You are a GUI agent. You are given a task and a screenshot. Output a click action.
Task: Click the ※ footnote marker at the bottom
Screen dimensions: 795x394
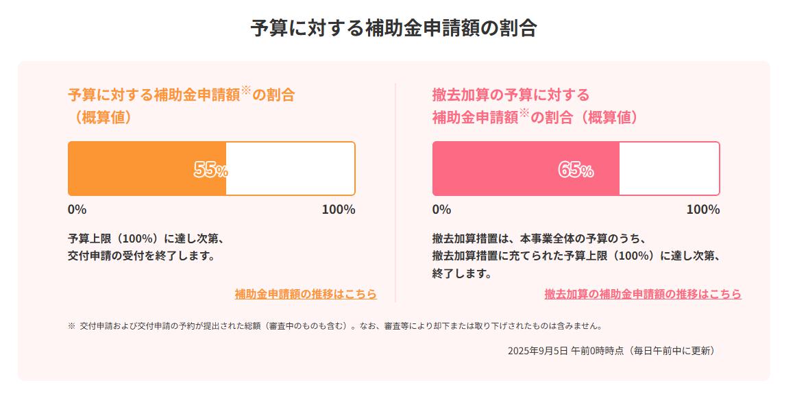(71, 326)
